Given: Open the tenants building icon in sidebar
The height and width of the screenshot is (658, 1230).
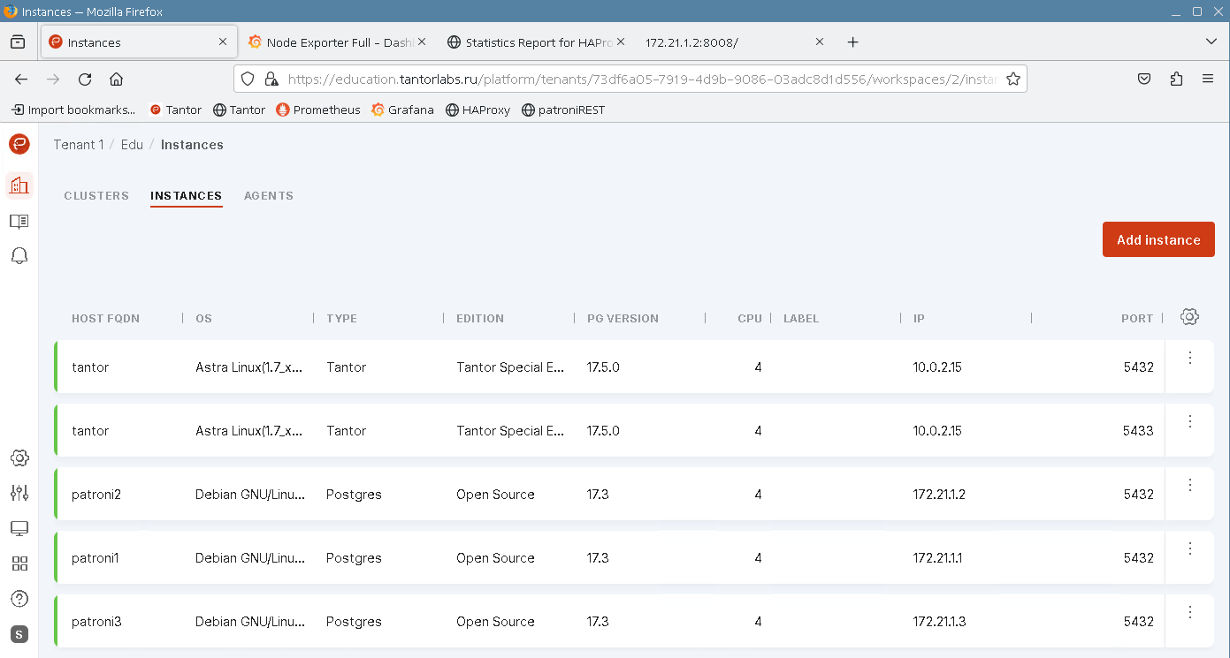Looking at the screenshot, I should coord(19,185).
